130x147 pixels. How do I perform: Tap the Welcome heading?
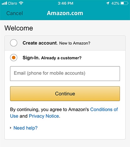click(x=19, y=28)
